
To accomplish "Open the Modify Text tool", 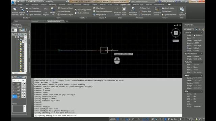I will point(53,11).
